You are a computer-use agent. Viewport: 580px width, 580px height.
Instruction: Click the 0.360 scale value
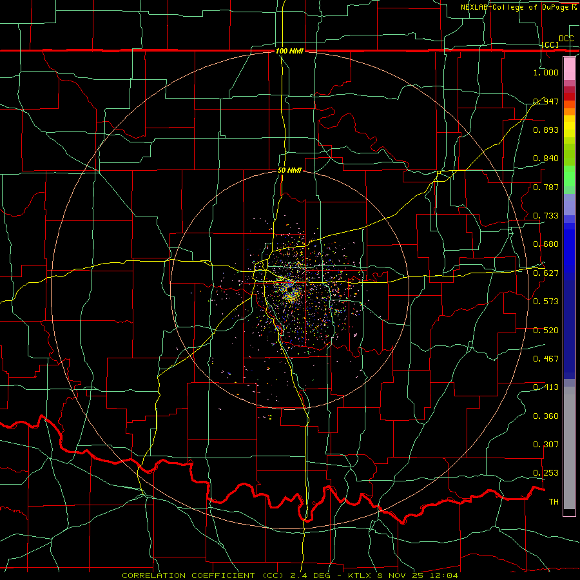tap(546, 416)
